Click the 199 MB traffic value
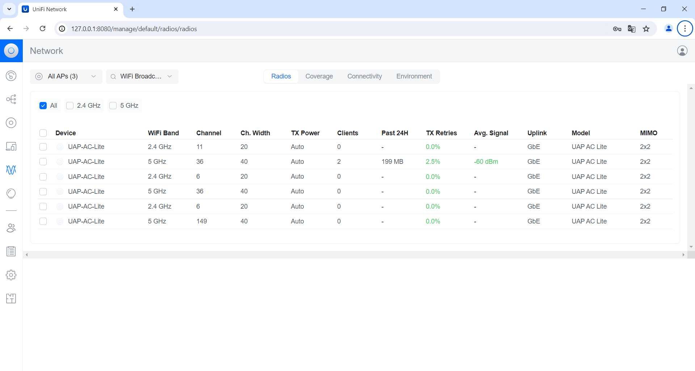 (392, 162)
